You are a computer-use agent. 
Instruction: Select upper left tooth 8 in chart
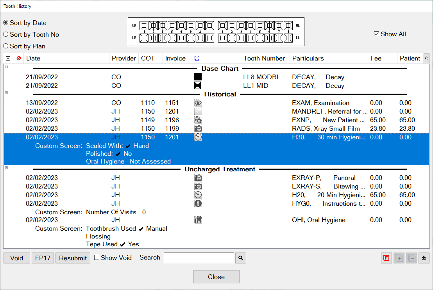288,26
